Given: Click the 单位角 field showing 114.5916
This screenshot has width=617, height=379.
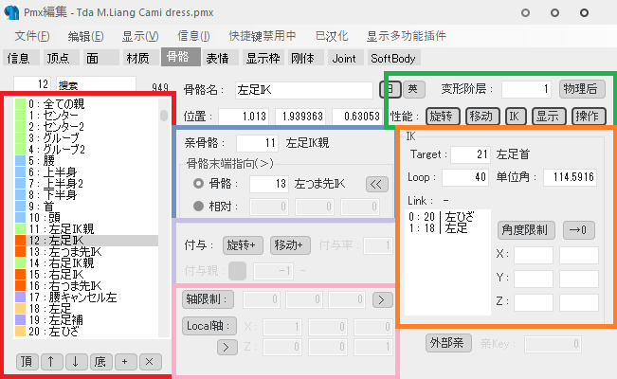Looking at the screenshot, I should click(570, 177).
